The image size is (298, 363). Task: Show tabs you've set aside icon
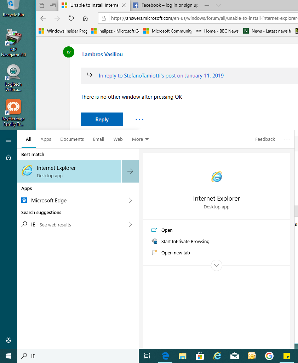(x=41, y=5)
